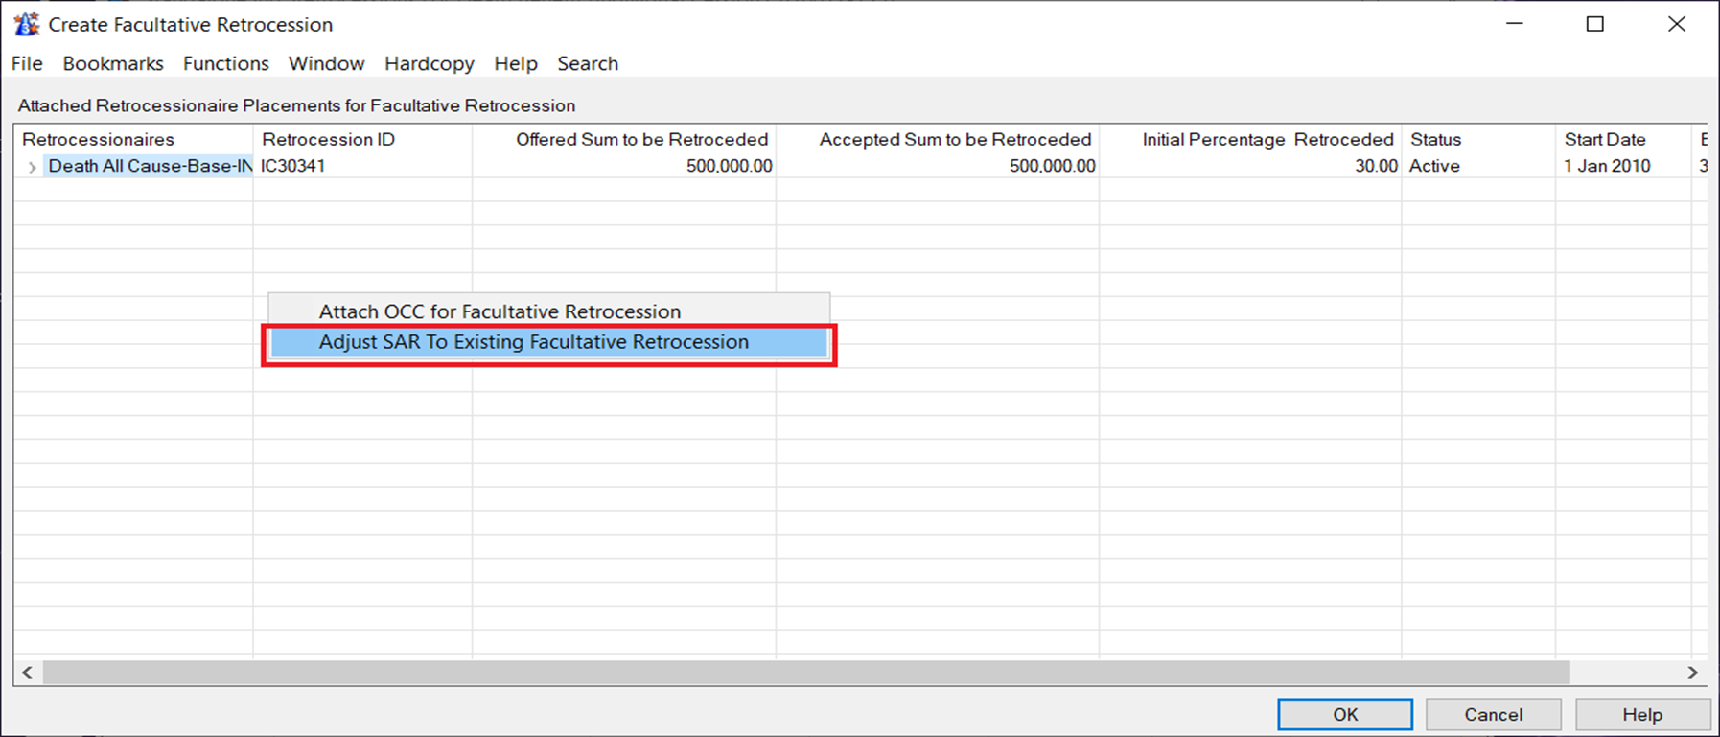
Task: Open the Search menu
Action: tap(587, 64)
